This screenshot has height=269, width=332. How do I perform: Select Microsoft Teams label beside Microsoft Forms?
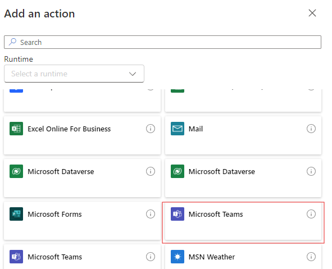[216, 214]
